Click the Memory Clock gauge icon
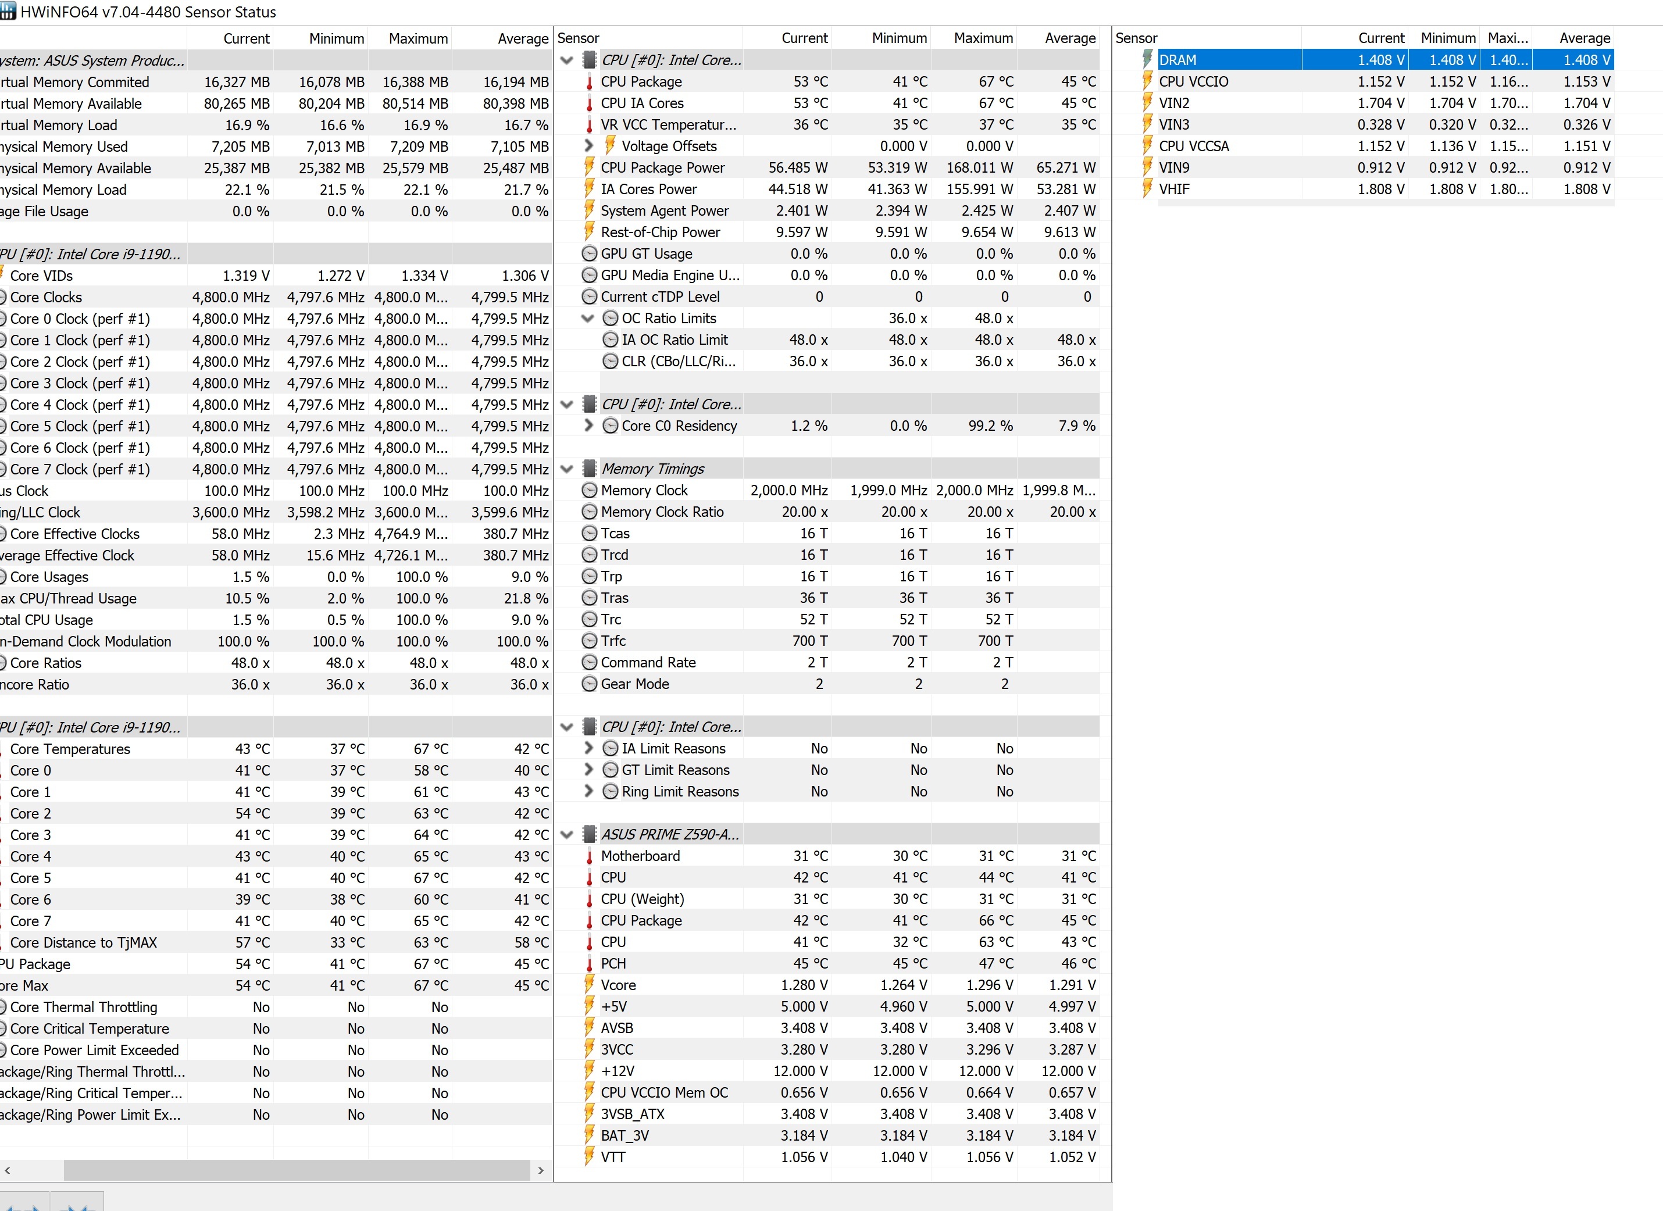Image resolution: width=1663 pixels, height=1211 pixels. point(589,491)
